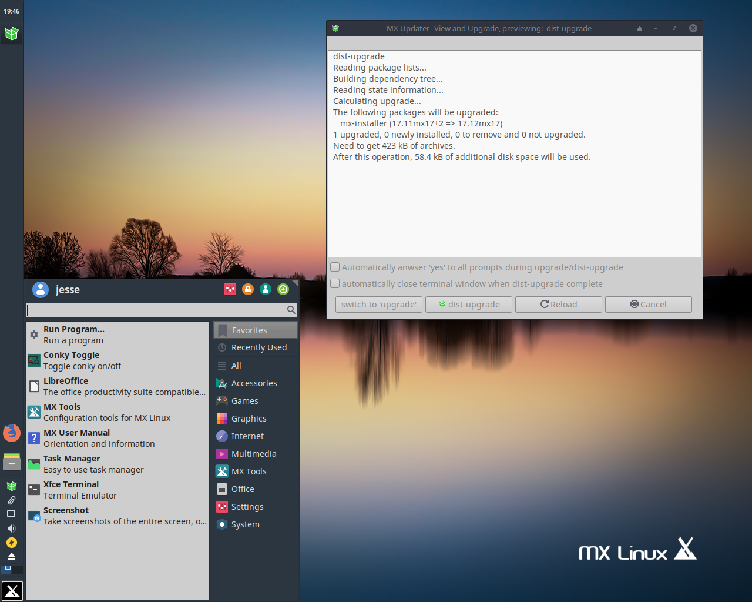Open LibreOffice from favorites list
The height and width of the screenshot is (602, 752).
[117, 386]
